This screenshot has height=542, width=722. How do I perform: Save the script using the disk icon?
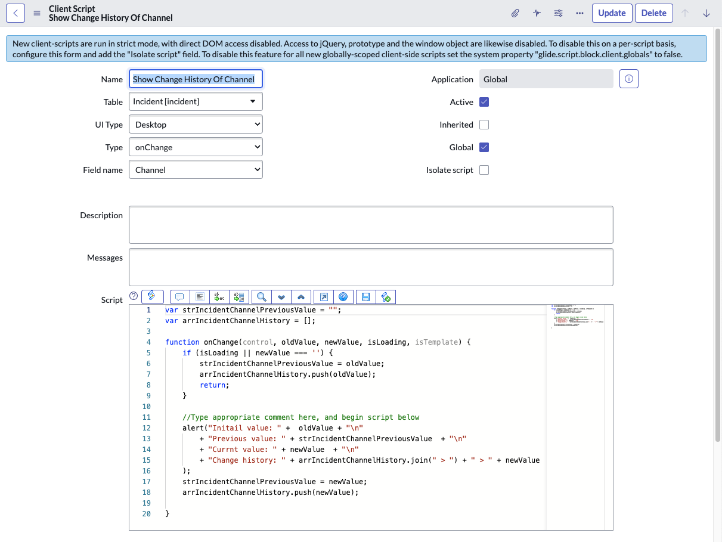[x=365, y=296]
